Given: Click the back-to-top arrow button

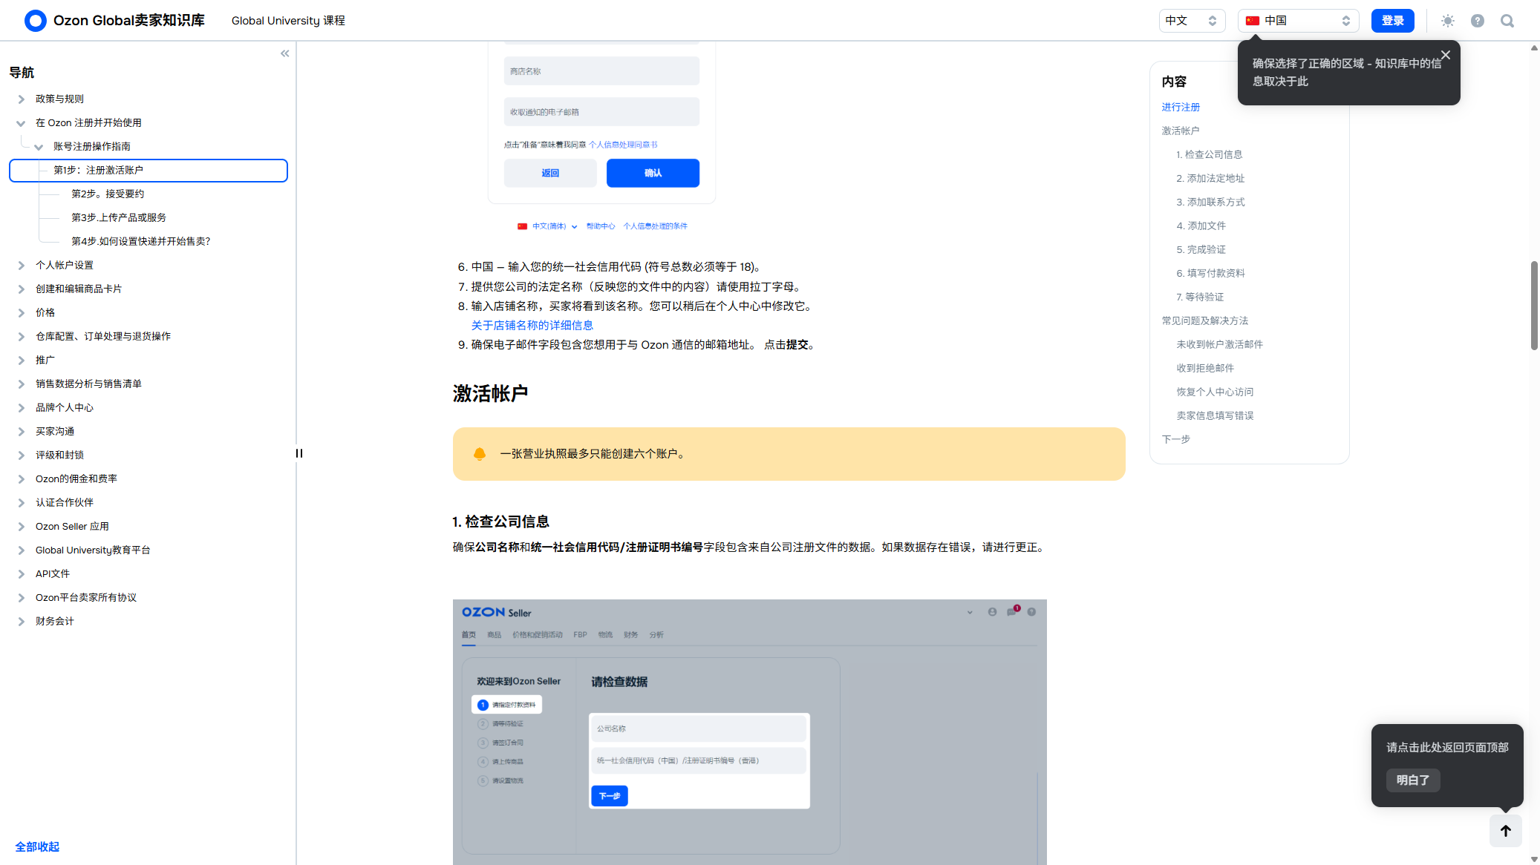Looking at the screenshot, I should click(x=1505, y=831).
